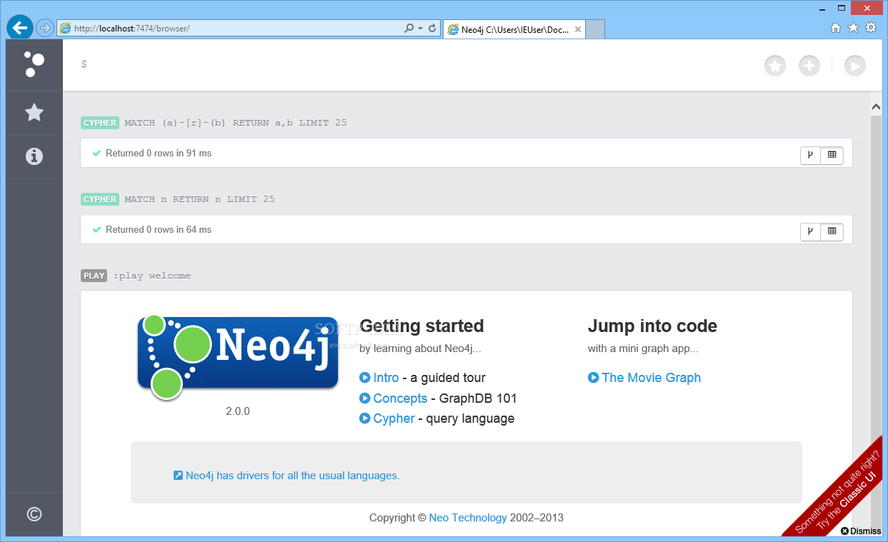Click the PLAY badge beside :play welcome
The height and width of the screenshot is (542, 888).
coord(94,276)
